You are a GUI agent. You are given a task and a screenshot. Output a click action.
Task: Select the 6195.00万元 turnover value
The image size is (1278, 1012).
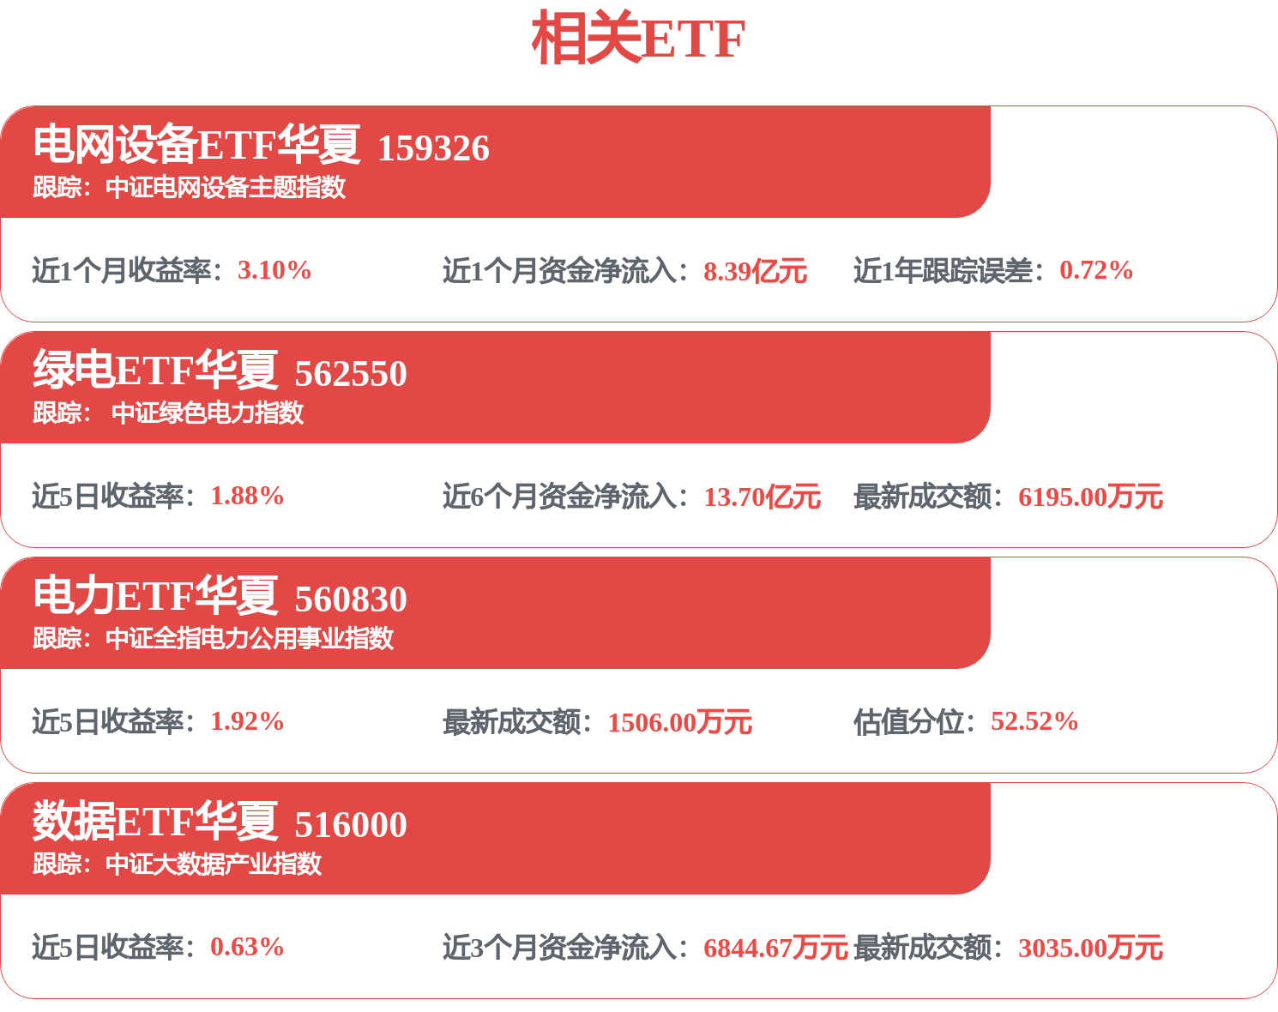tap(1090, 497)
